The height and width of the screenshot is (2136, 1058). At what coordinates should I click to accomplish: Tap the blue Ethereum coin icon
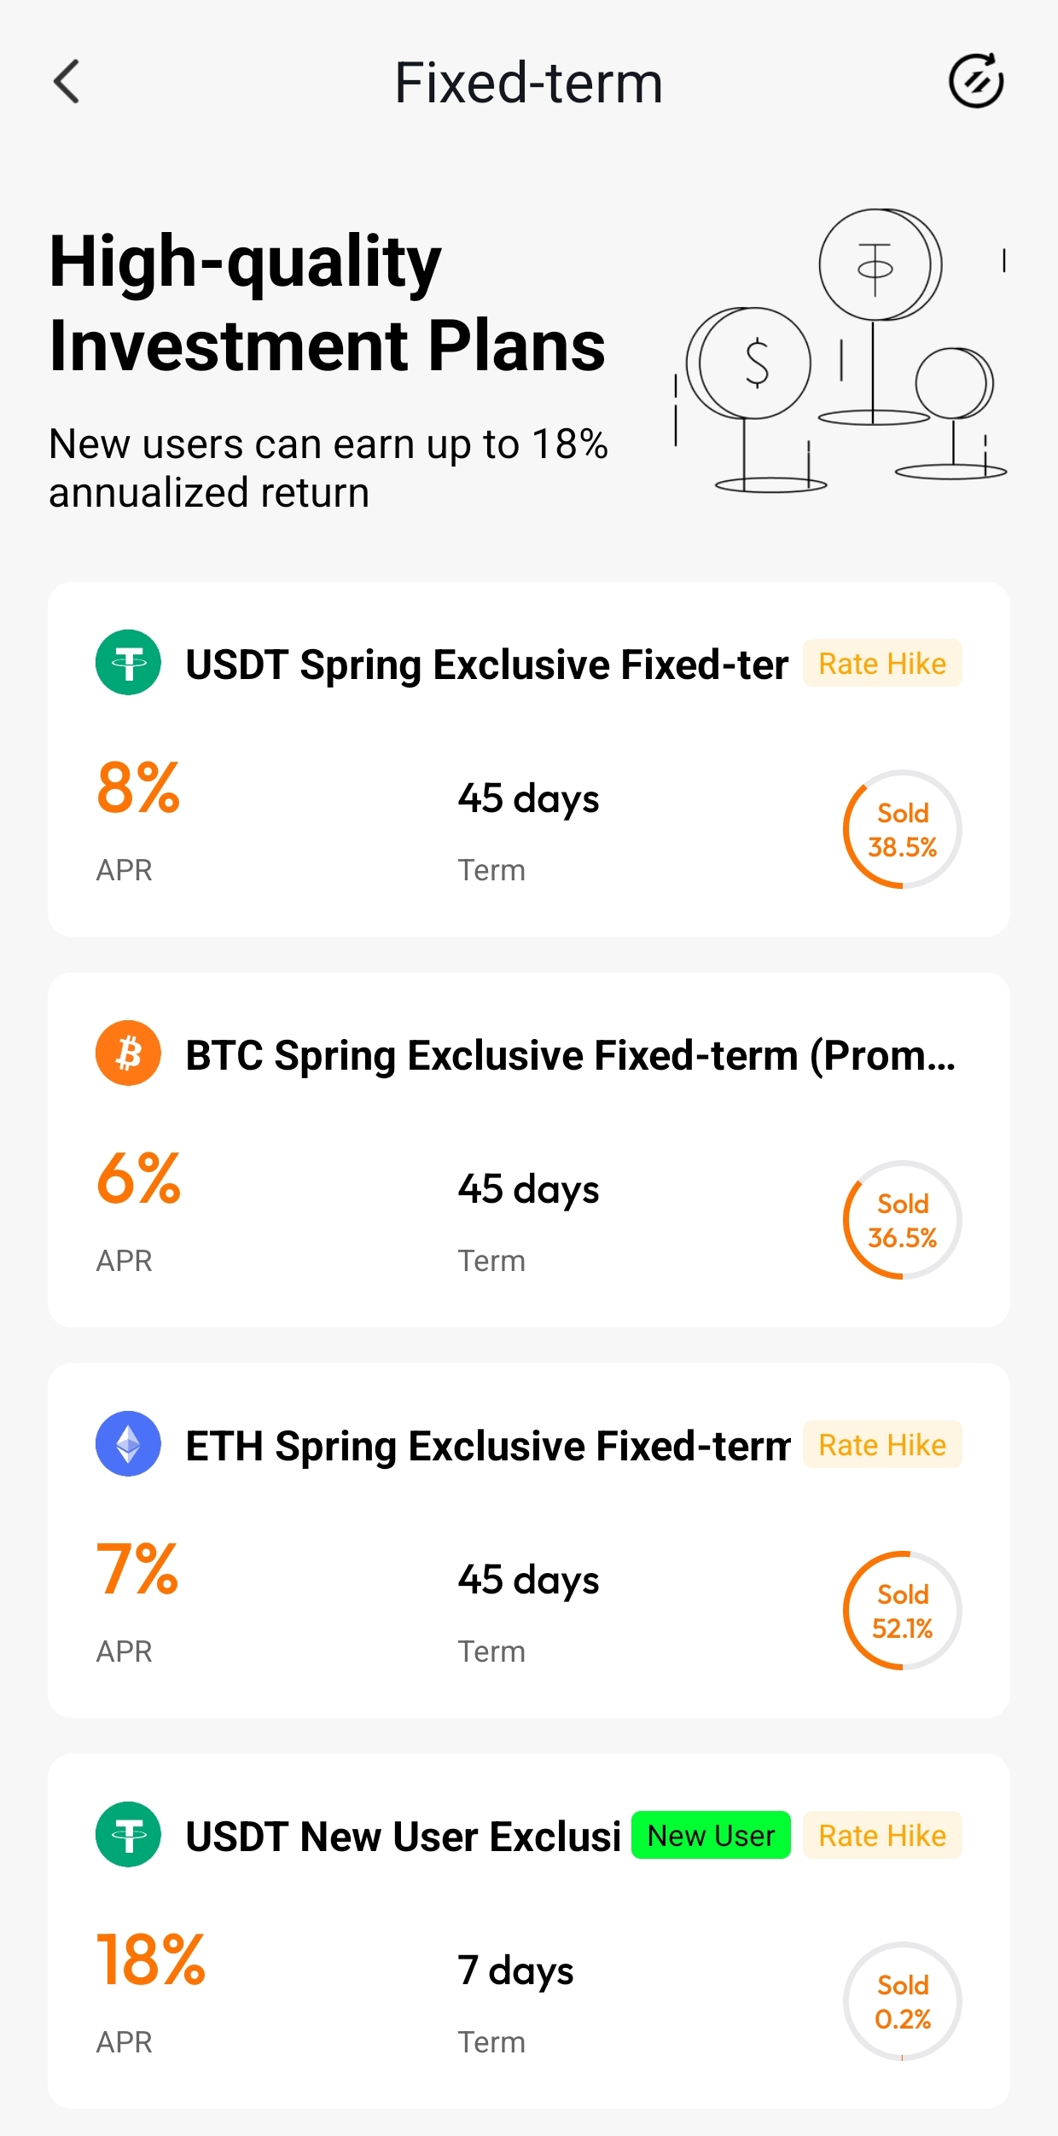tap(128, 1444)
